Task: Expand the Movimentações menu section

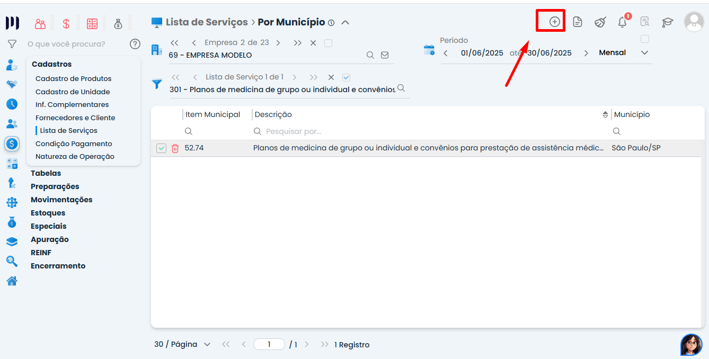Action: click(61, 200)
